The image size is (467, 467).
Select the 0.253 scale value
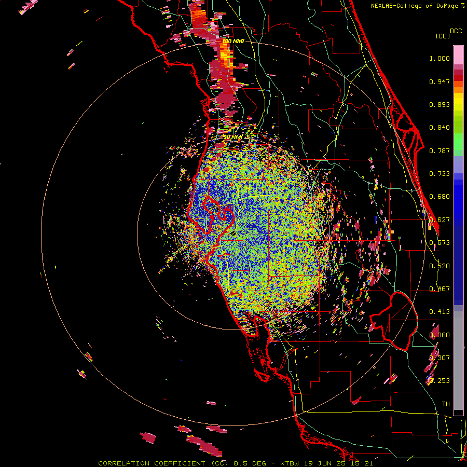(439, 381)
